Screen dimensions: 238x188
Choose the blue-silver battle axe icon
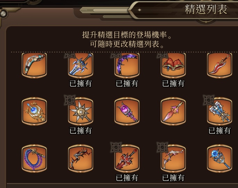click(220, 111)
